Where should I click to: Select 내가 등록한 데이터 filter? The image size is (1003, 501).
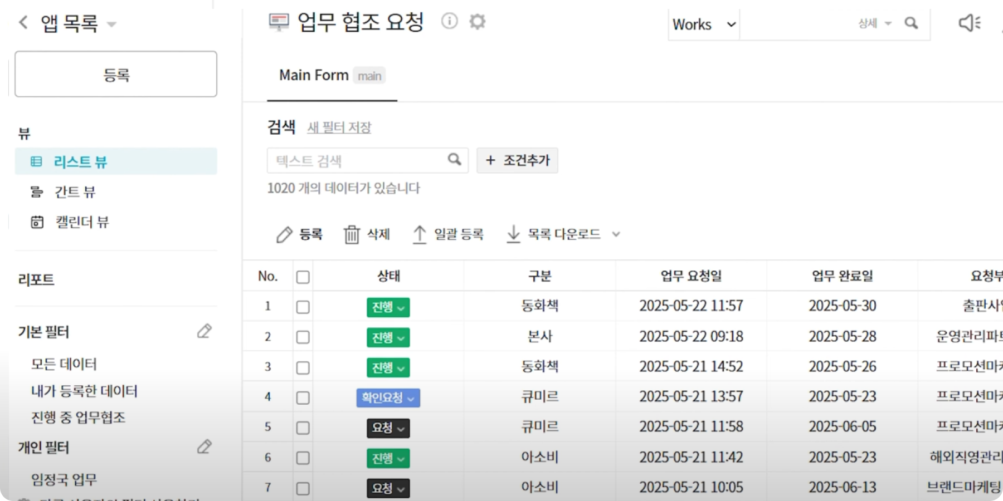pos(84,391)
